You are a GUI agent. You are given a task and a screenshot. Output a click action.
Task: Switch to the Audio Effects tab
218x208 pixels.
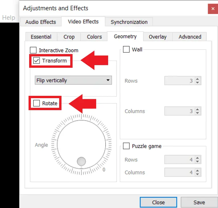(x=41, y=22)
